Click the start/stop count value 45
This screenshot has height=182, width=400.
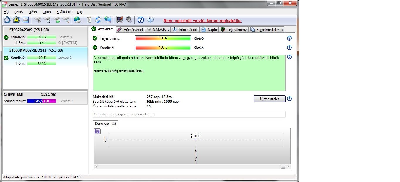coord(148,106)
